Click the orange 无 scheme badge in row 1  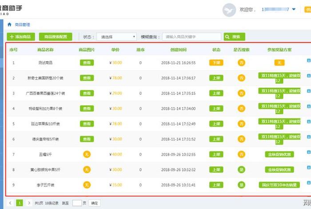tap(279, 63)
